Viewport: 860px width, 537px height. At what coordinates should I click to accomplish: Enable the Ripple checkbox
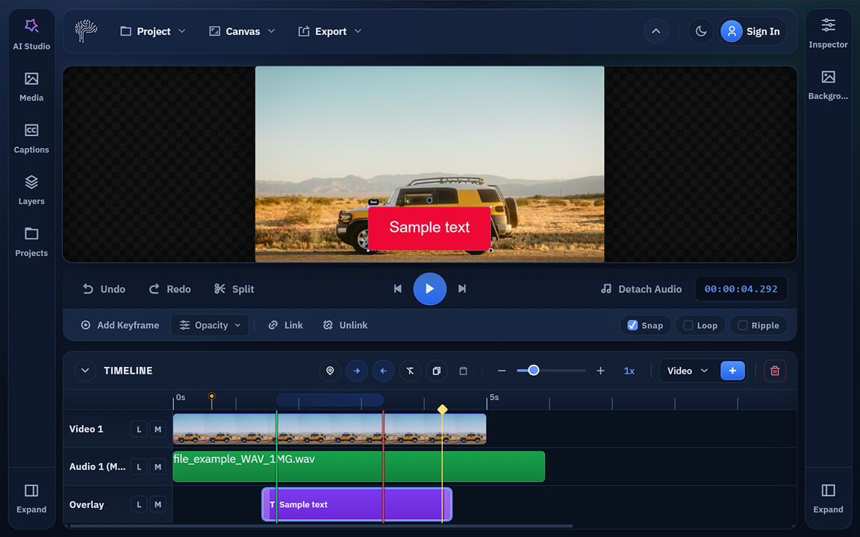pyautogui.click(x=742, y=325)
